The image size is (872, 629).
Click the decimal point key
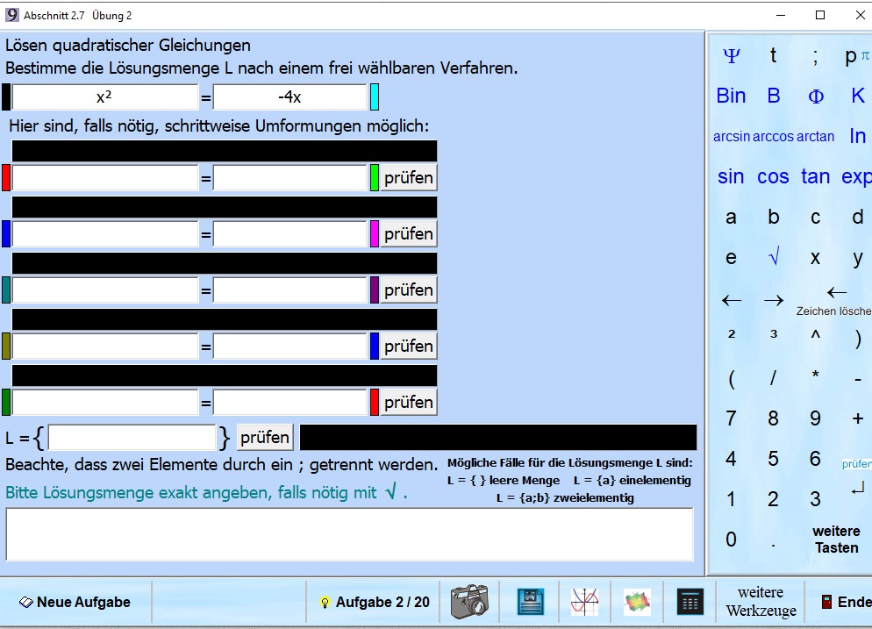[x=773, y=547]
